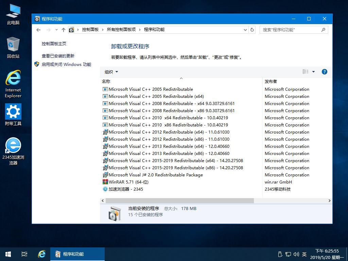The image size is (348, 261).
Task: Click the installed programs disc icon in details pane
Action: pyautogui.click(x=115, y=213)
